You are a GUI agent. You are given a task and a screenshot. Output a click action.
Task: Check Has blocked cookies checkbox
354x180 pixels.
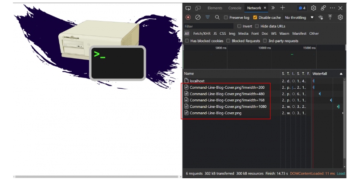187,41
